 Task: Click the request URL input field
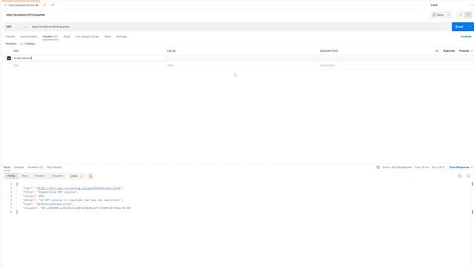[240, 27]
